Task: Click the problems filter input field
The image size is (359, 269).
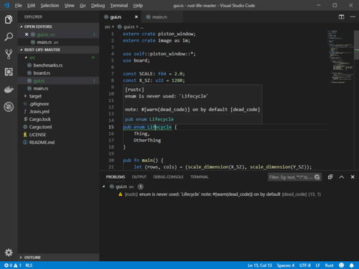Action: point(291,177)
